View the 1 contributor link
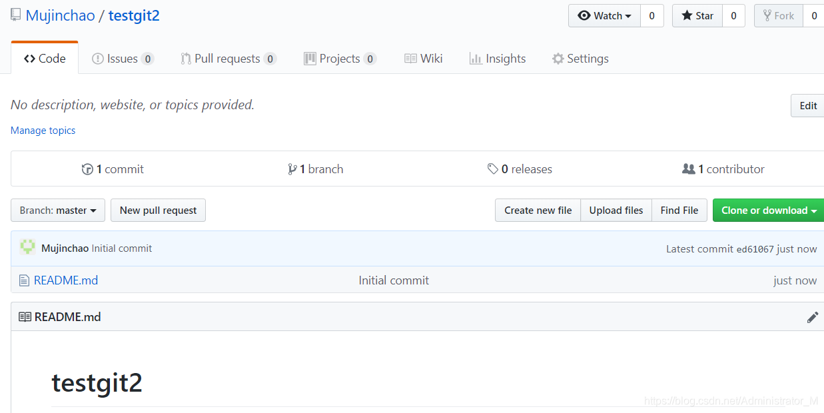 (x=723, y=169)
